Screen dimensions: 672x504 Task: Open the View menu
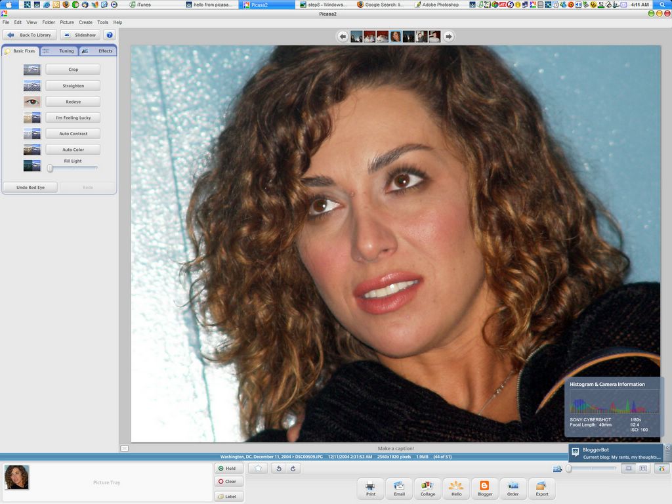[x=31, y=22]
